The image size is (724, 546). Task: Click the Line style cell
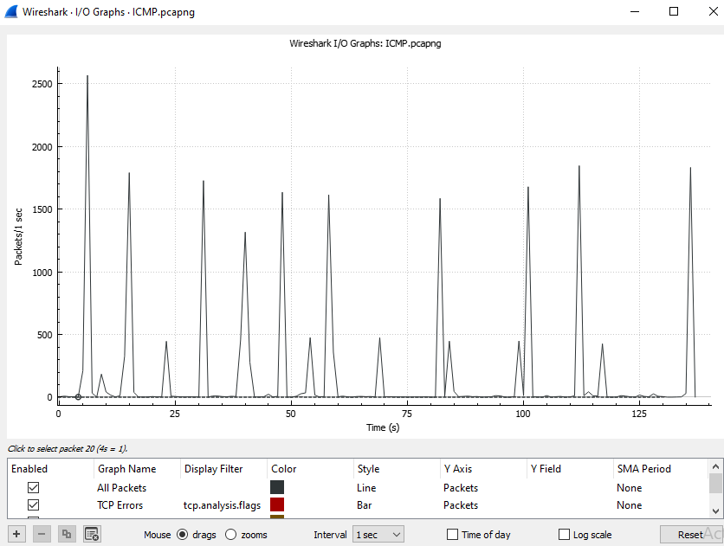click(x=366, y=488)
